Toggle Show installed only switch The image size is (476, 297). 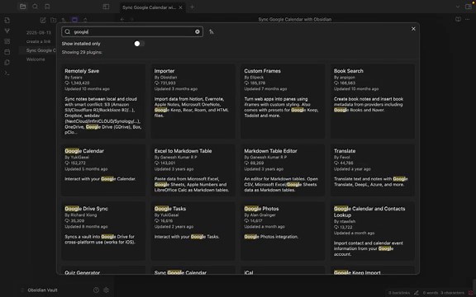(139, 44)
